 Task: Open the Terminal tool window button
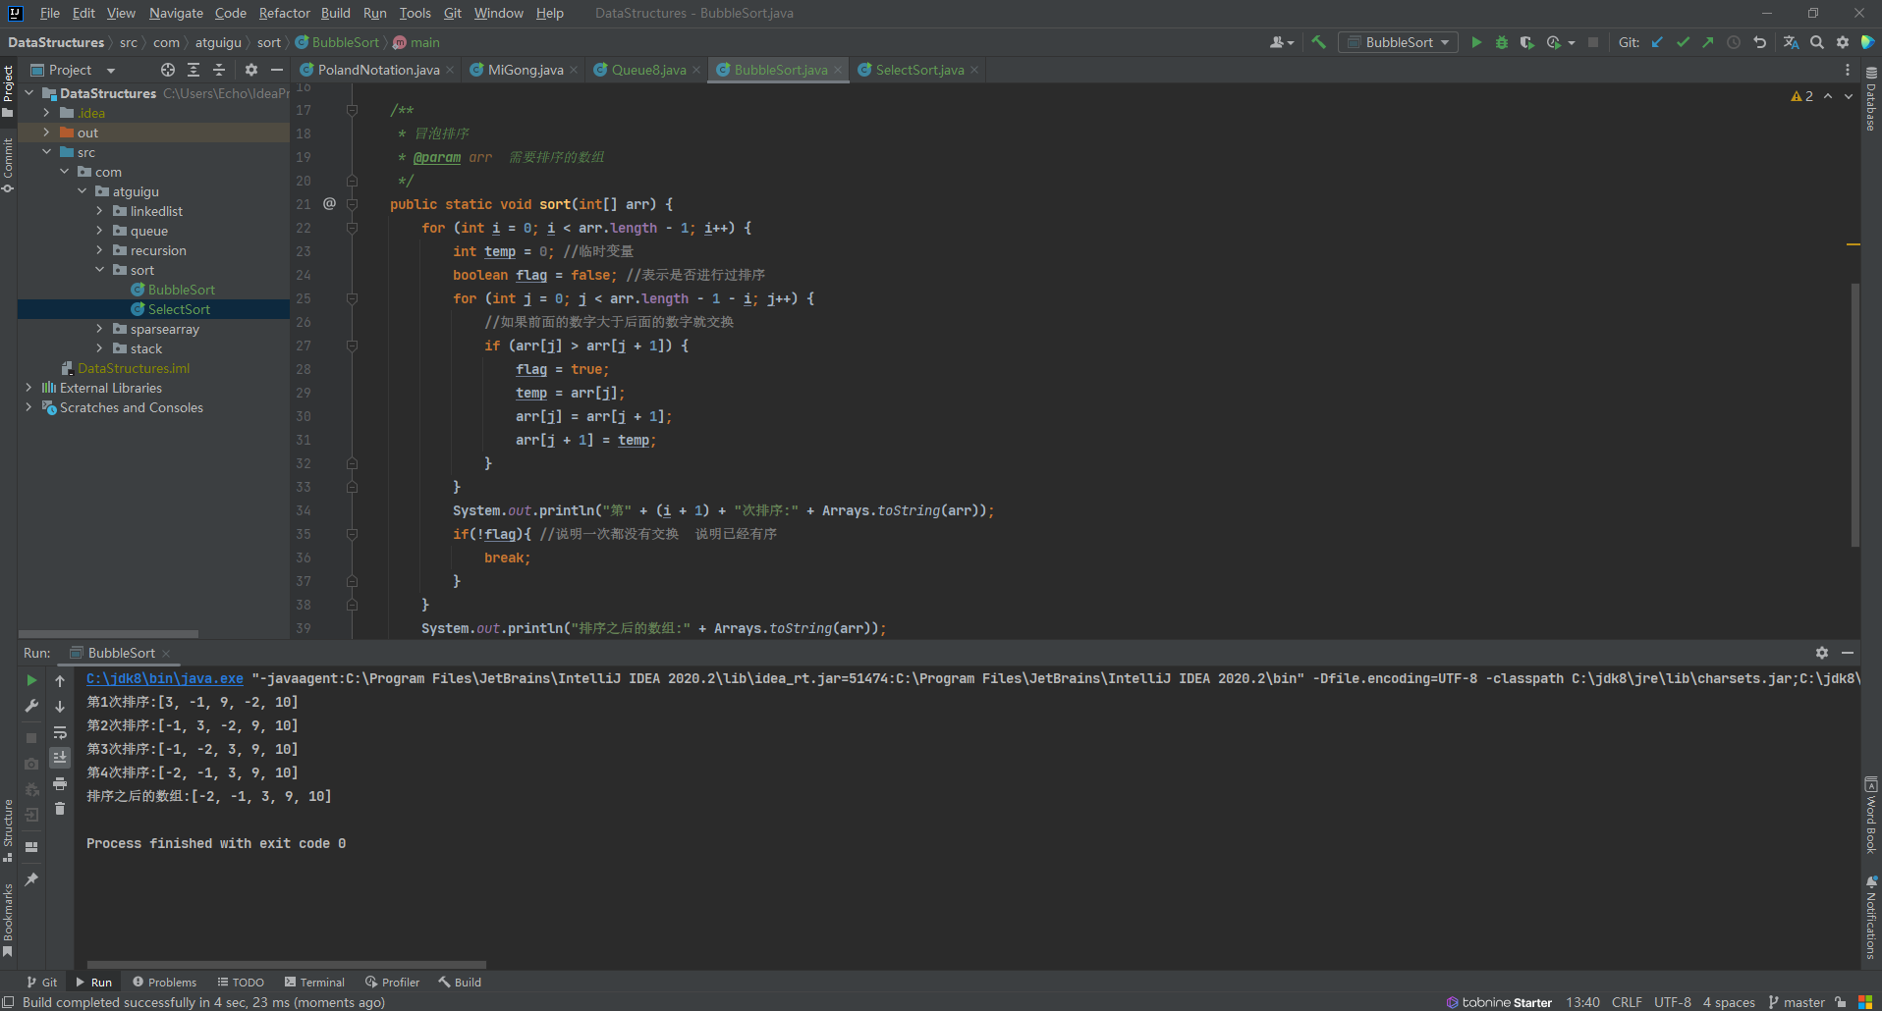pyautogui.click(x=314, y=982)
